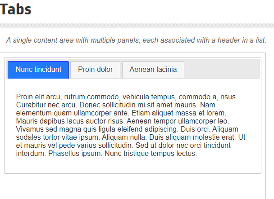Click the phrase 'header in a list' in description
Screen dimensions: 274x199
[x=241, y=40]
